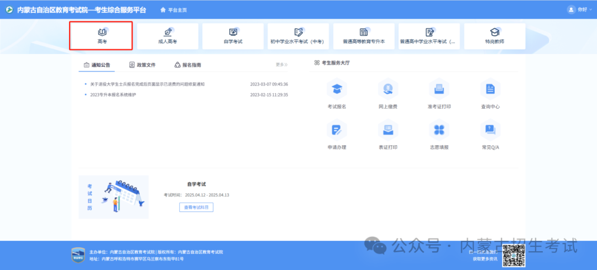Switch to the 报名指南 tab

[188, 65]
